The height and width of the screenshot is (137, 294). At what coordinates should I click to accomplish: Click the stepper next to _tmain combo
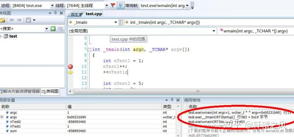(121, 22)
